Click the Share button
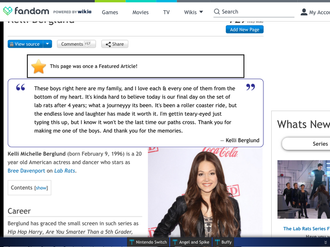Screen dimensions: 330x247 coord(114,44)
